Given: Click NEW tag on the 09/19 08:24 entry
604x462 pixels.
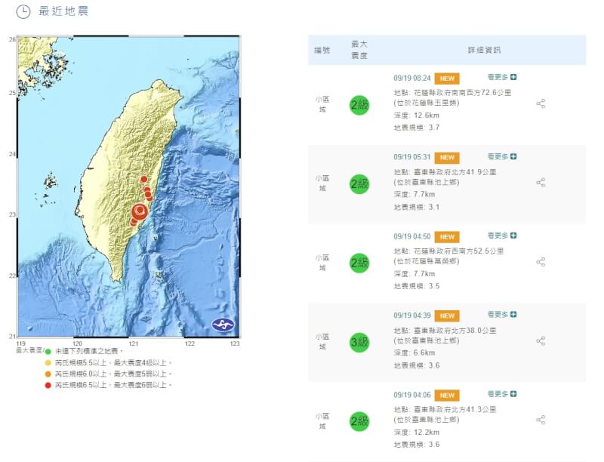Looking at the screenshot, I should pos(447,79).
